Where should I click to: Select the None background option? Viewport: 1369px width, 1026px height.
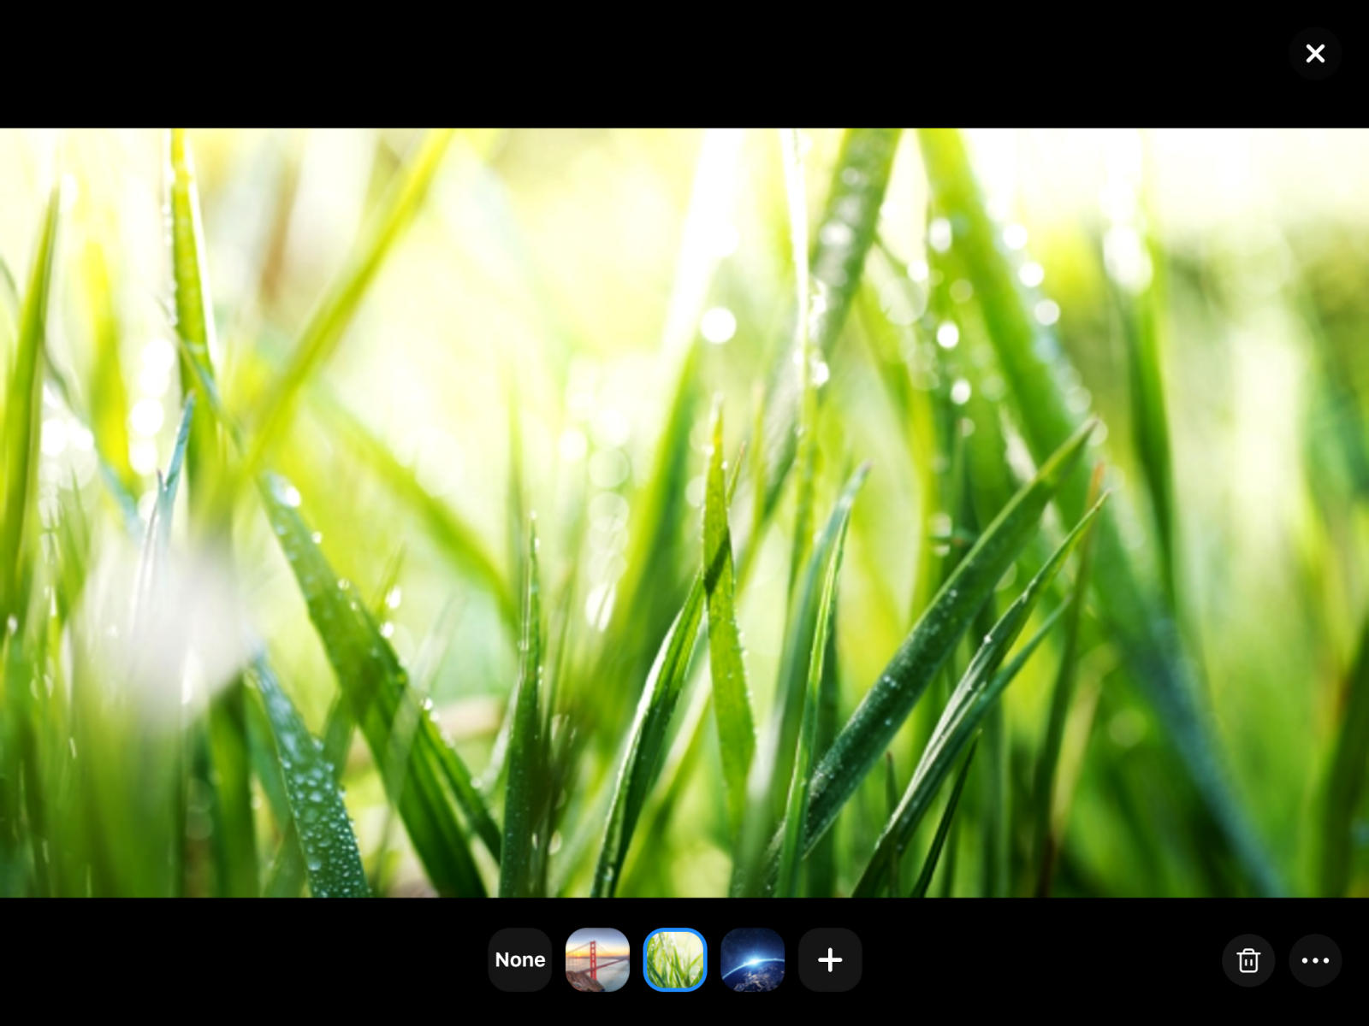(x=519, y=959)
